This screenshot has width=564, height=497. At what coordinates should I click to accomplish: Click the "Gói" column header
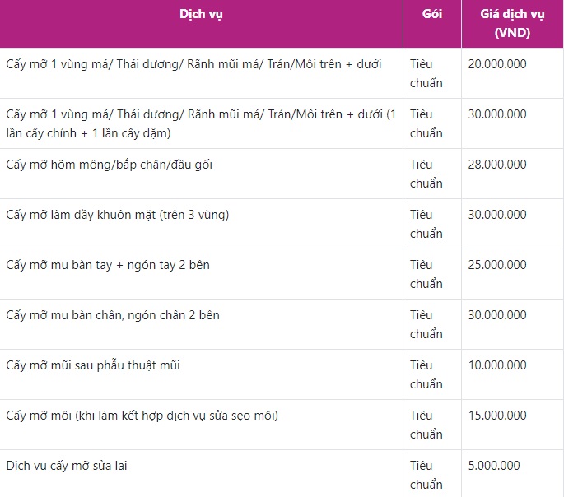(431, 14)
